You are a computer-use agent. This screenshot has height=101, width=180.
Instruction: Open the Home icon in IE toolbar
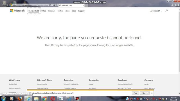point(172,5)
